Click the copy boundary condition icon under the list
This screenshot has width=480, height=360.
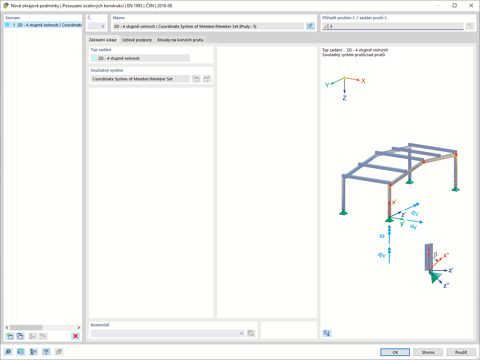[x=20, y=336]
